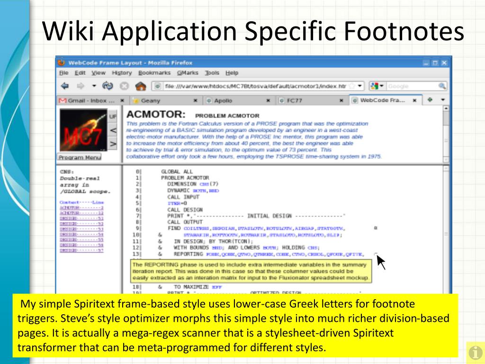Close the Gmail - Inbox tab
Viewport: 485px width, 364px height.
[x=122, y=100]
